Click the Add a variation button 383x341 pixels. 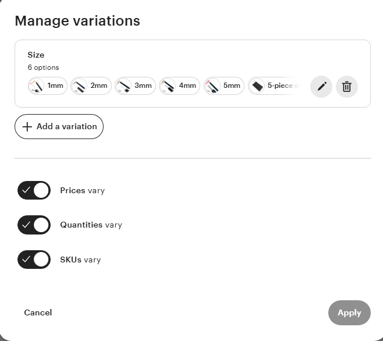(59, 126)
